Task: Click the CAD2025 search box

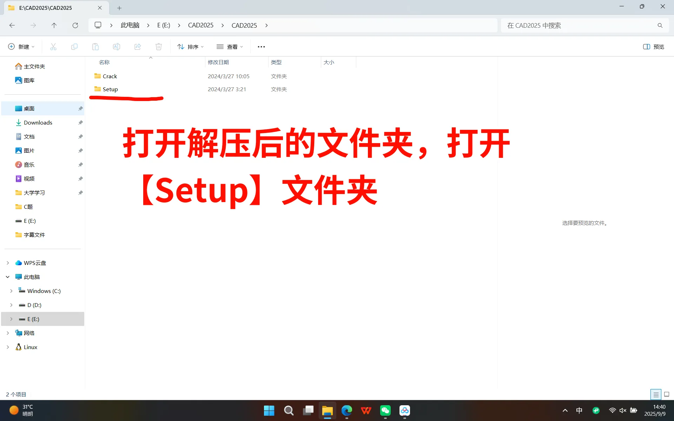Action: pyautogui.click(x=583, y=25)
